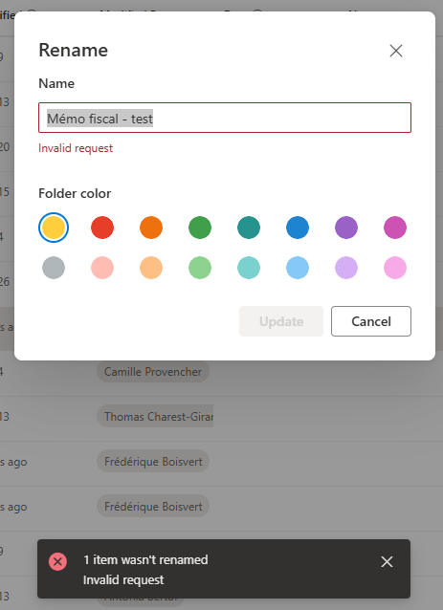Pick the light red folder color

tap(102, 268)
